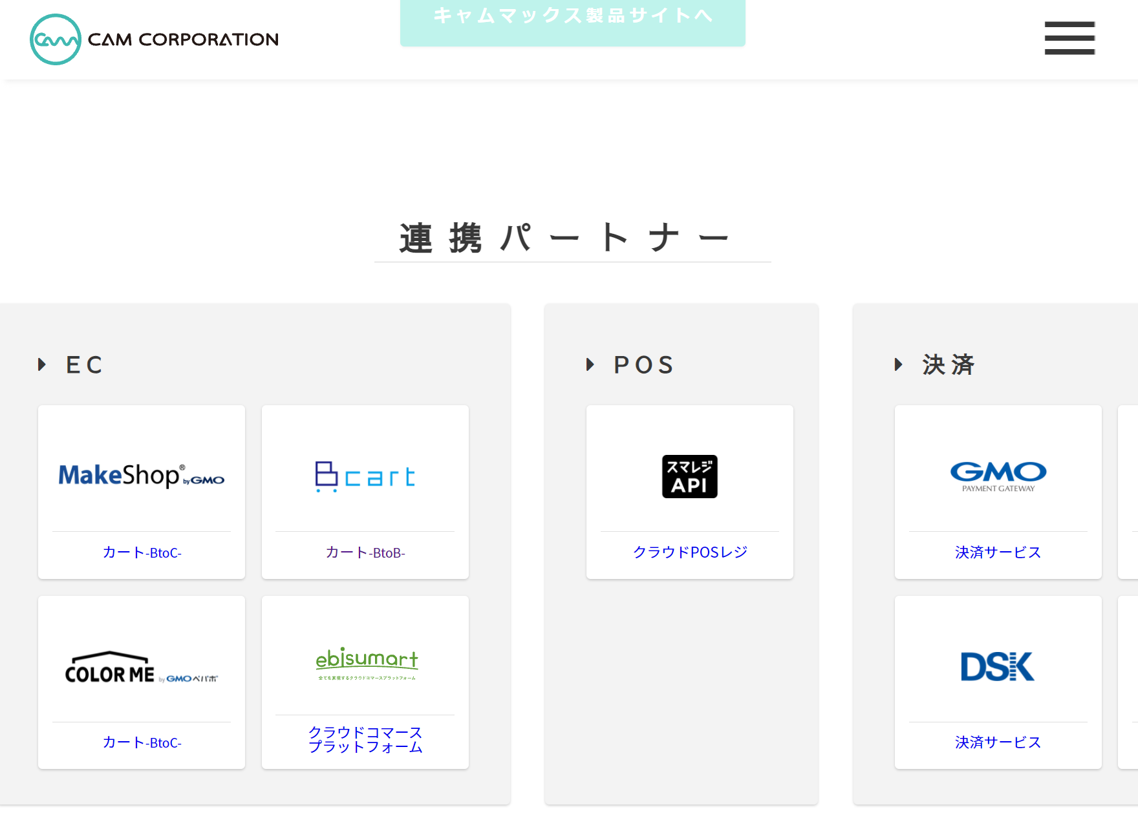Click the DSK logo
This screenshot has width=1138, height=820.
coord(998,667)
